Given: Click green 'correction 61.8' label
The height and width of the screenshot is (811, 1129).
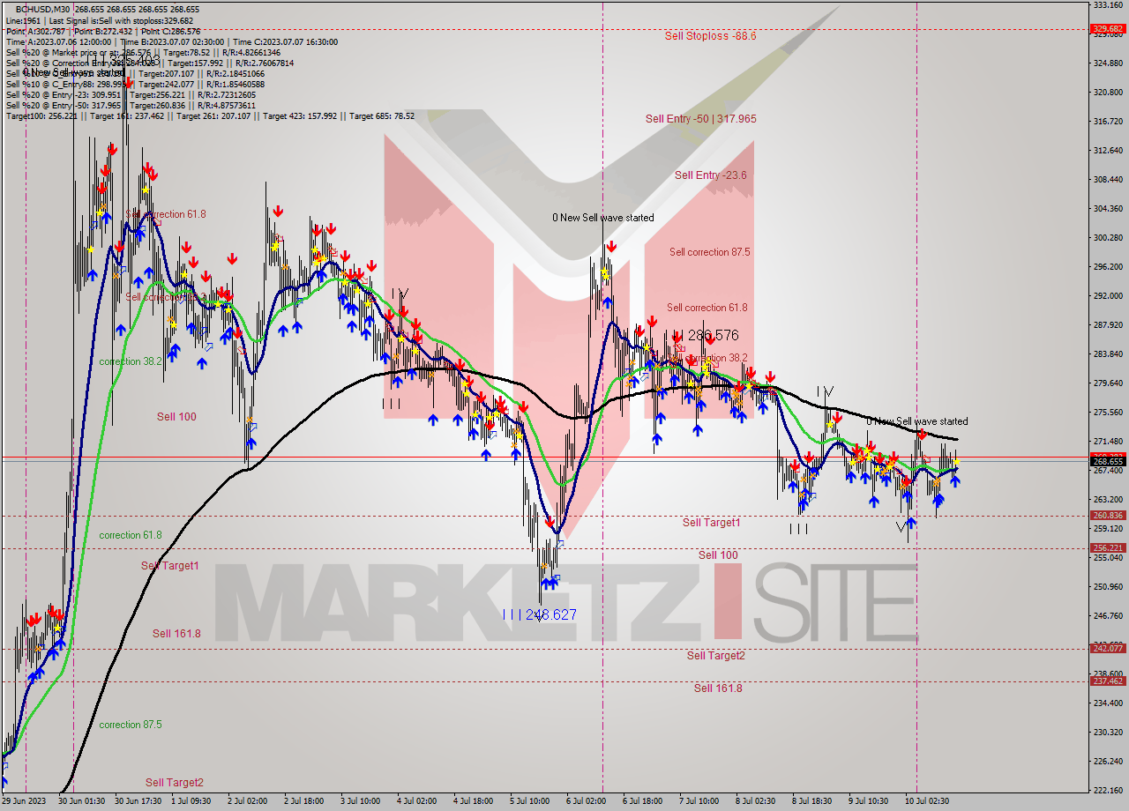Looking at the screenshot, I should click(131, 535).
